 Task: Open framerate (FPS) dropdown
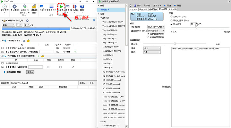(x=156, y=31)
